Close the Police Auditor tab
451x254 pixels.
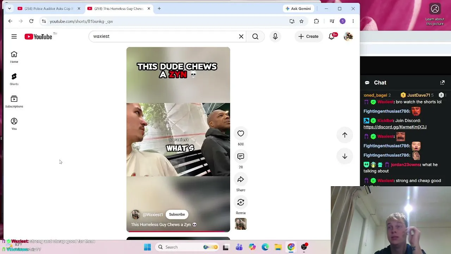coord(79,8)
